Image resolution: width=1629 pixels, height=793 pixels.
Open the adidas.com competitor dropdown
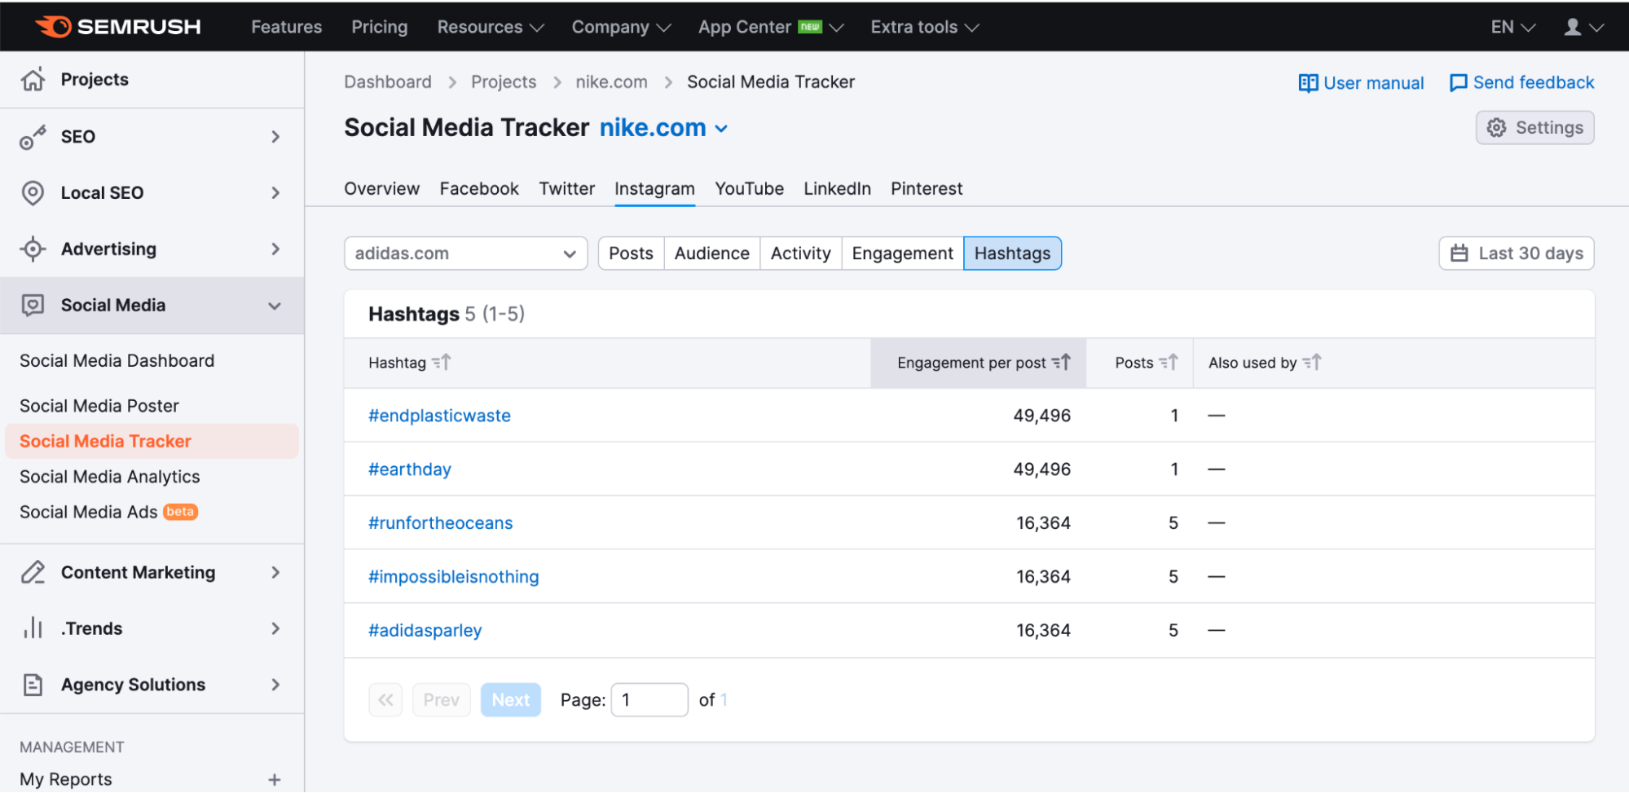[x=465, y=253]
